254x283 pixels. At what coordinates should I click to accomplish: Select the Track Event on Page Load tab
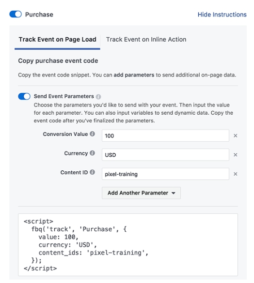tap(57, 39)
